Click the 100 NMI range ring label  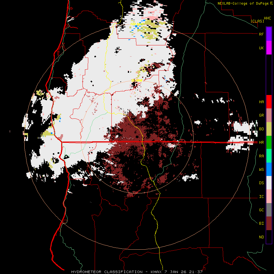pyautogui.click(x=136, y=24)
